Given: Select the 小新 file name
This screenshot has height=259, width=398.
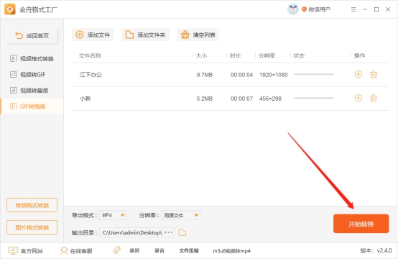Looking at the screenshot, I should (x=85, y=99).
